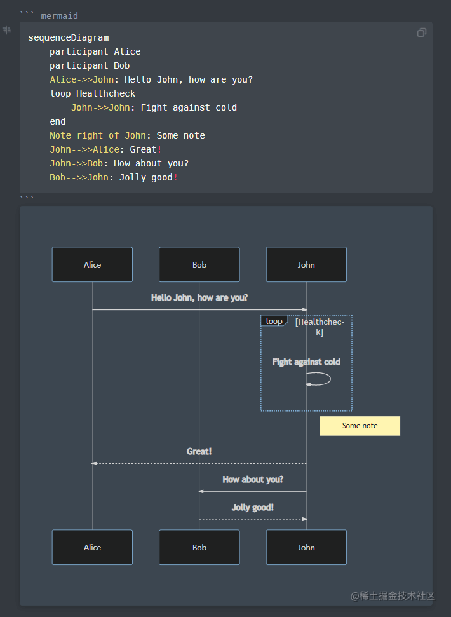Click the top Alice participant box

(92, 264)
